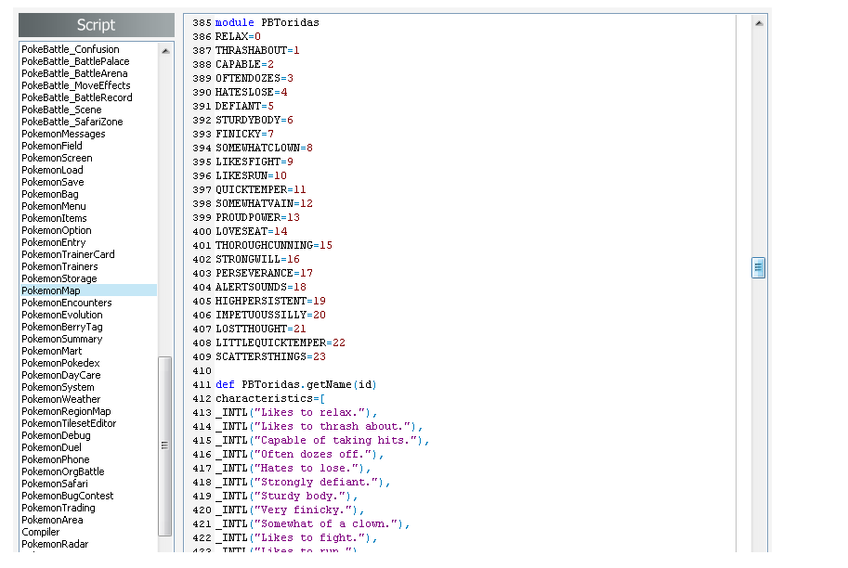This screenshot has height=568, width=848.
Task: Open the PokeBattle_BattleArena script
Action: pos(74,73)
